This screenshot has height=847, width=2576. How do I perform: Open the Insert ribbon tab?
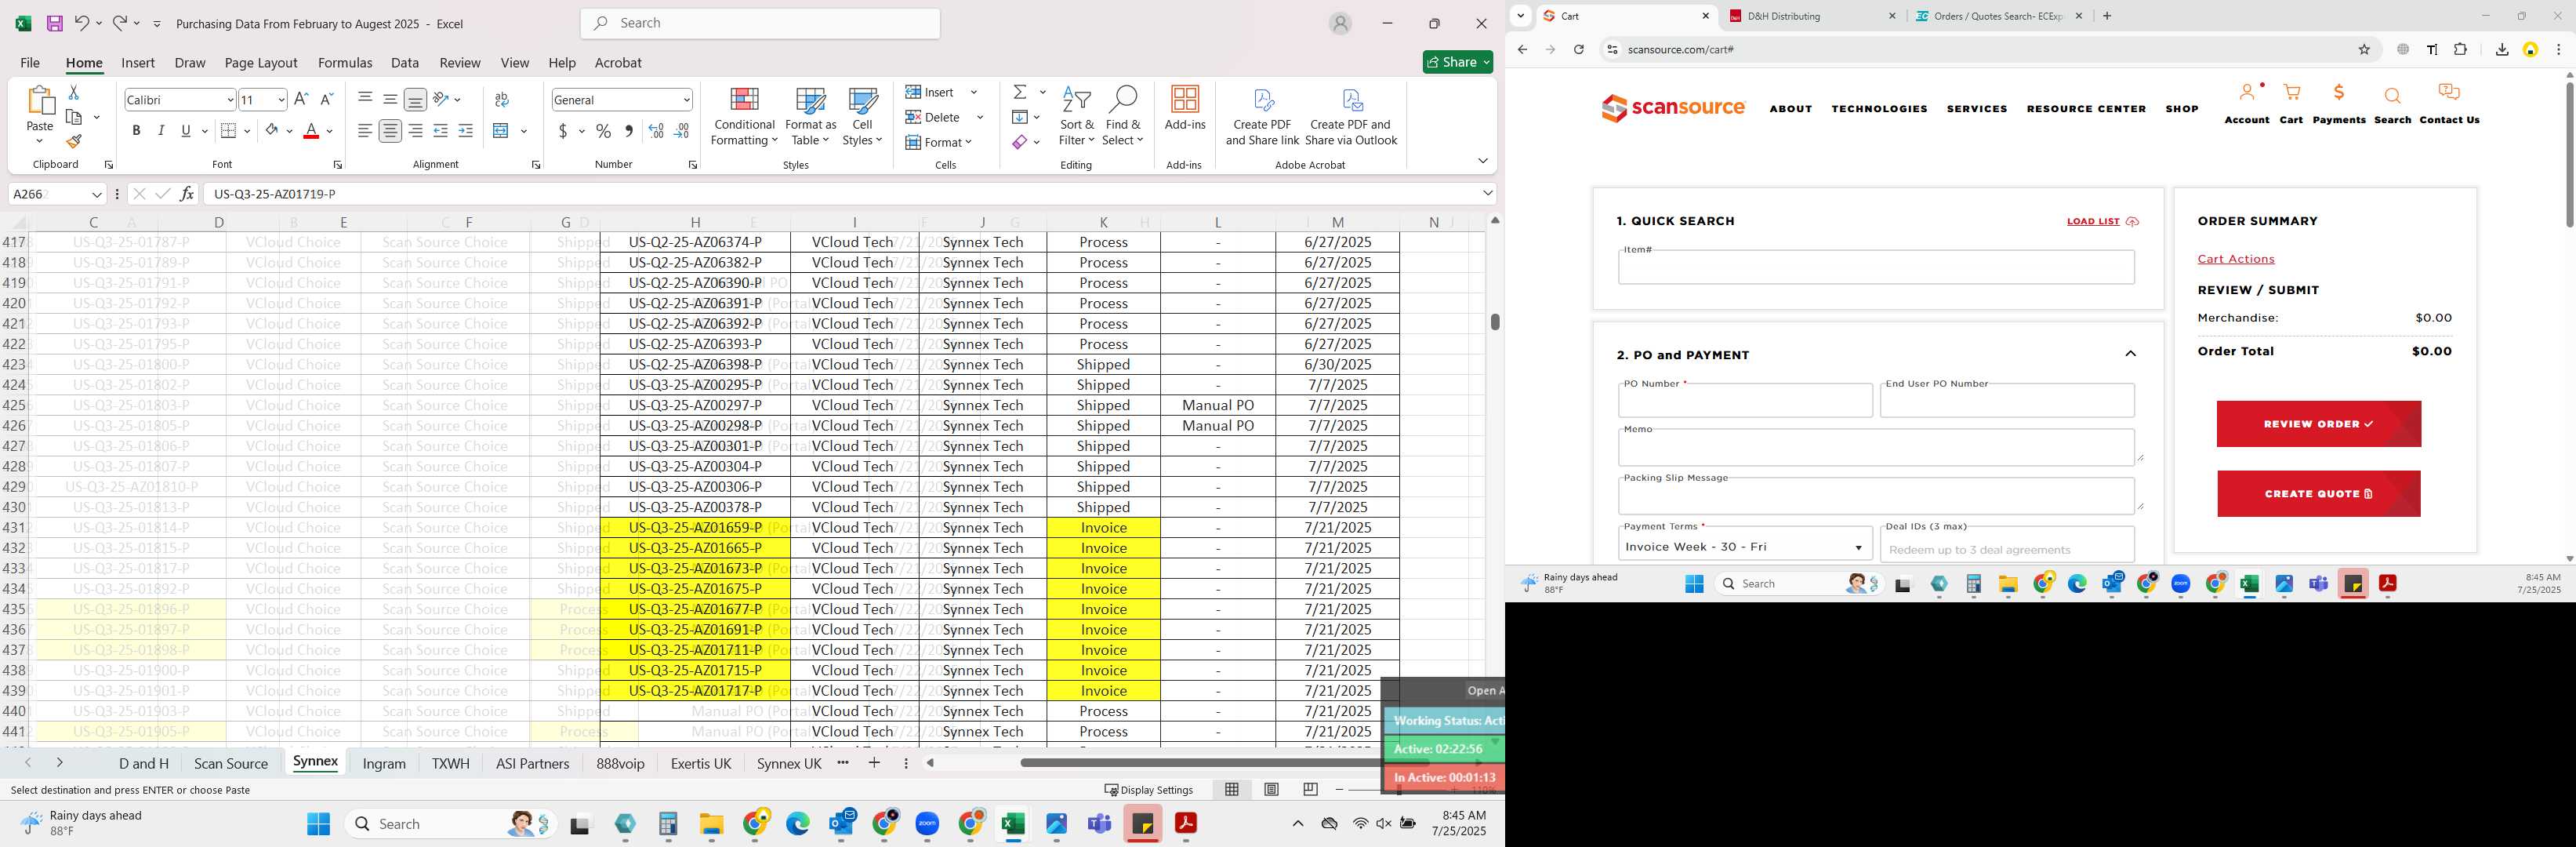click(138, 62)
